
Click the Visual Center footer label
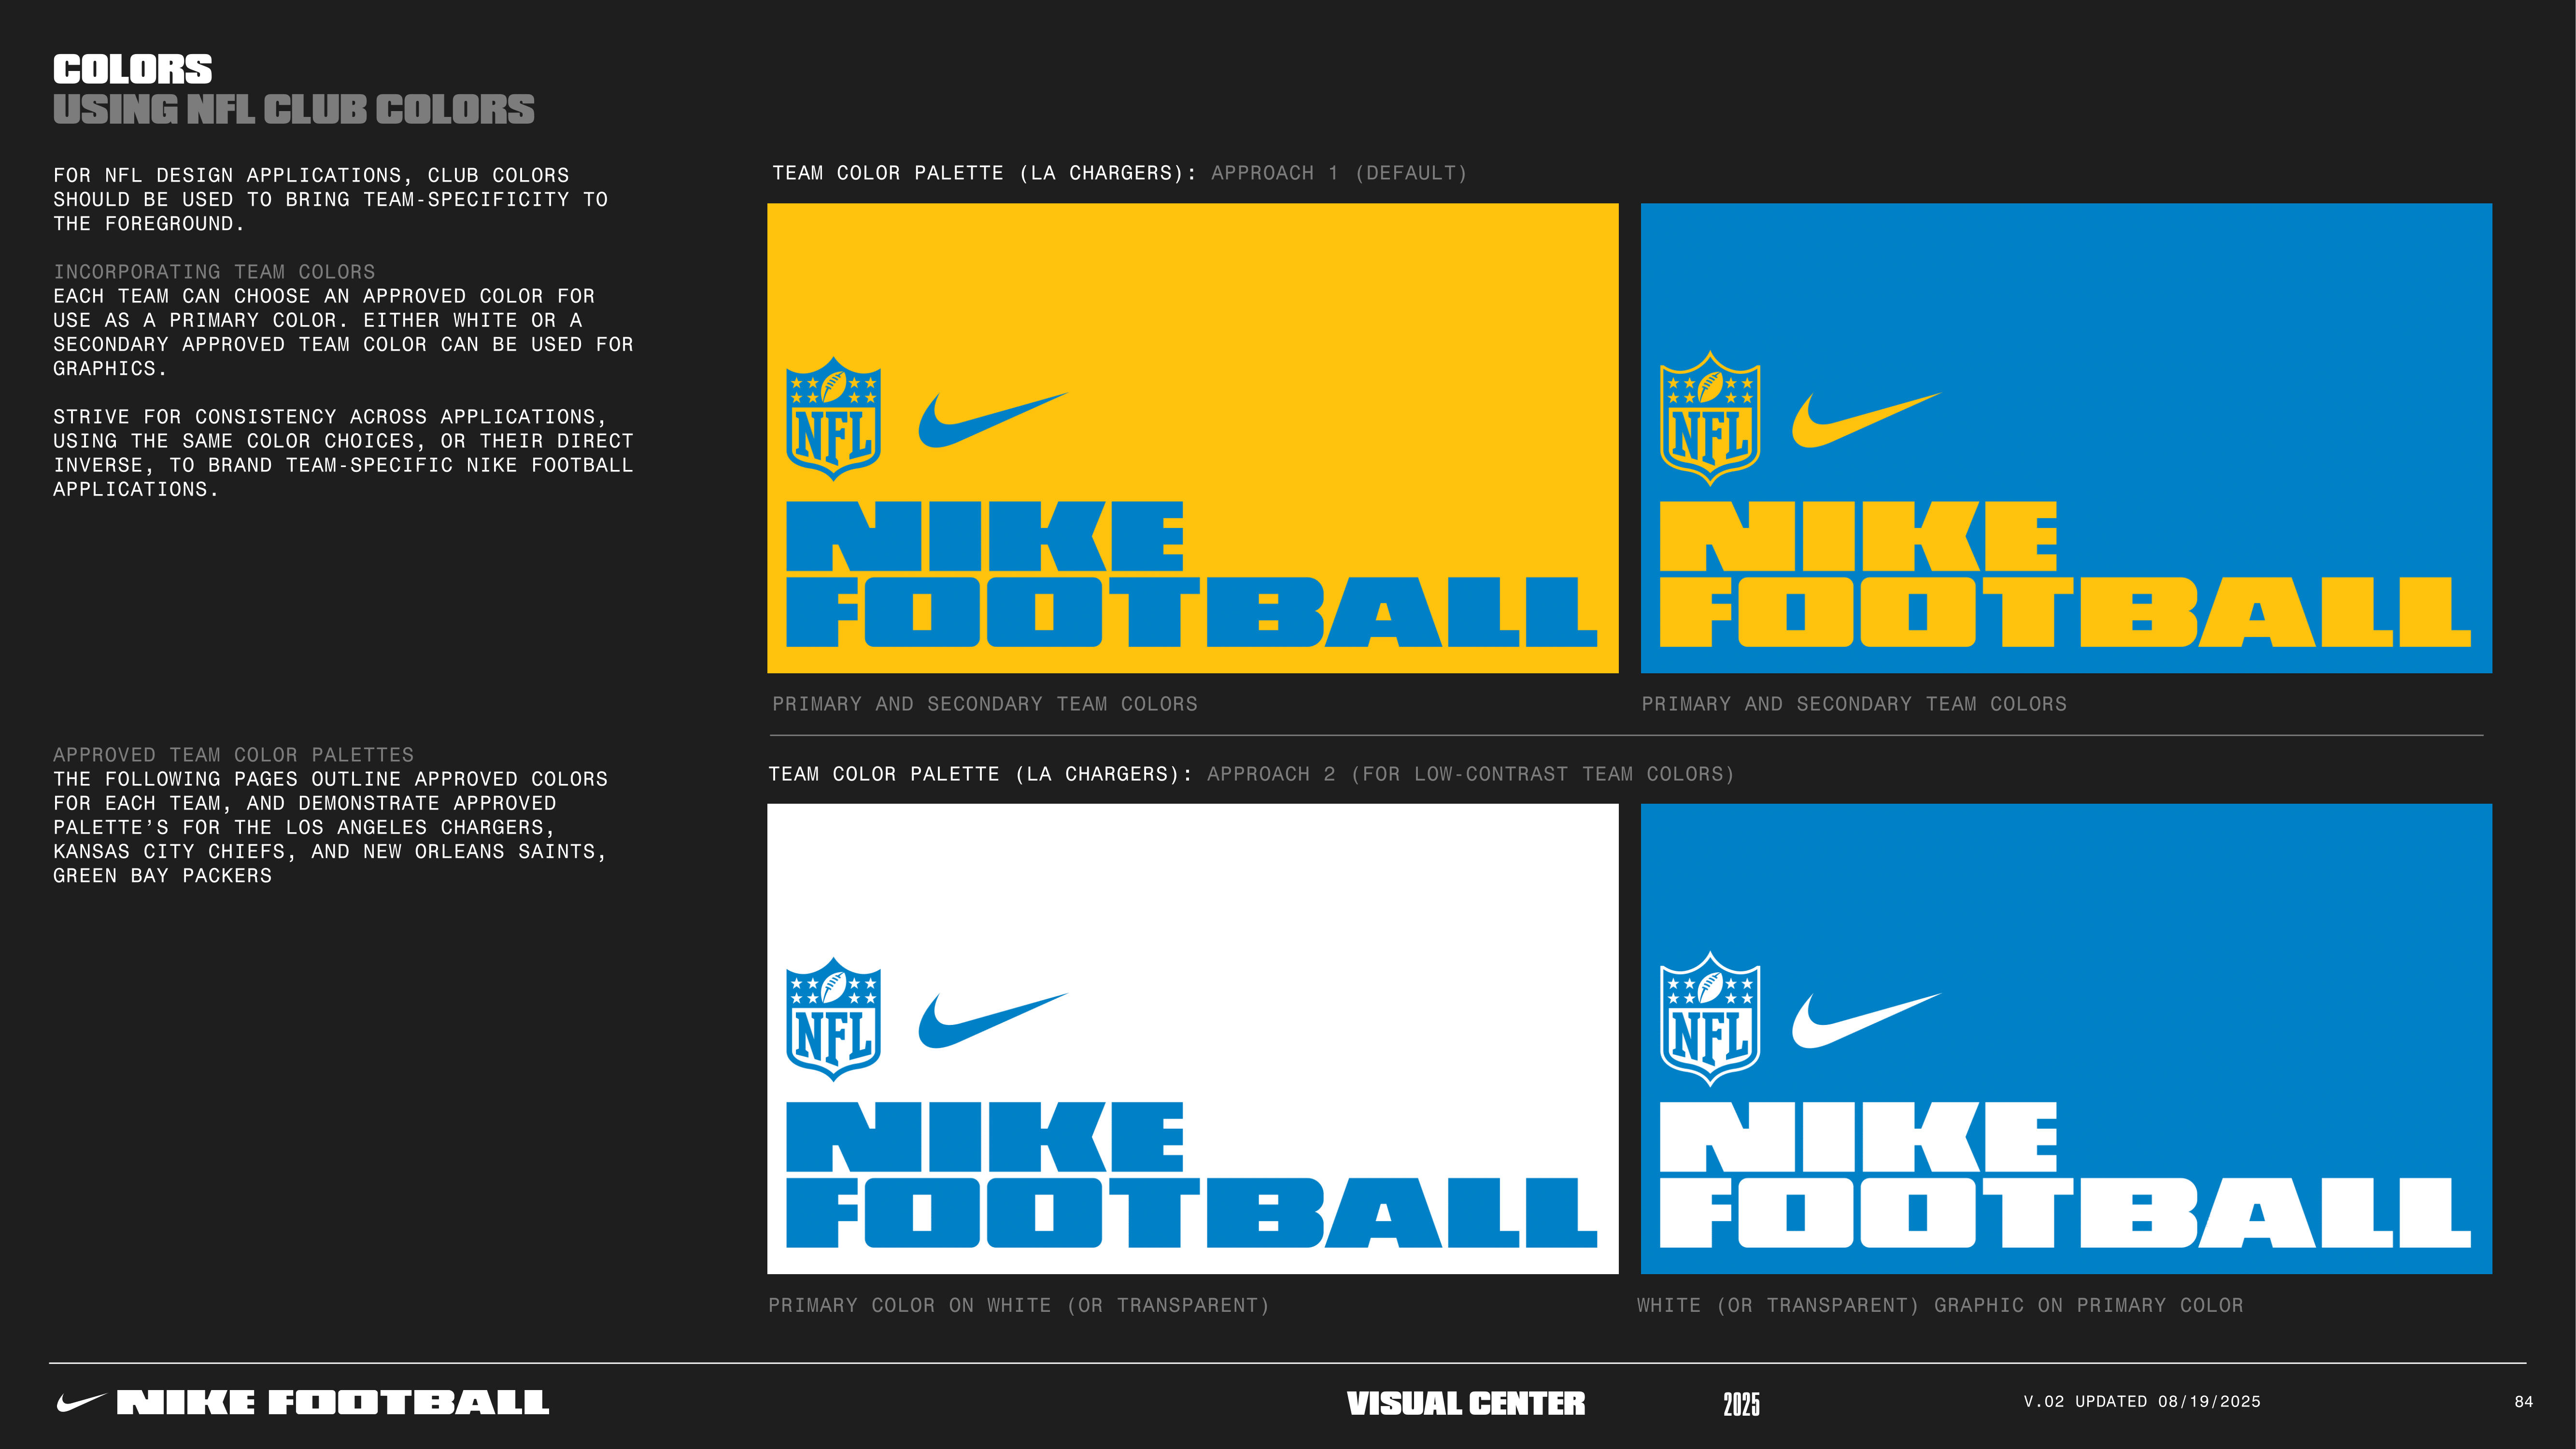click(1465, 1403)
